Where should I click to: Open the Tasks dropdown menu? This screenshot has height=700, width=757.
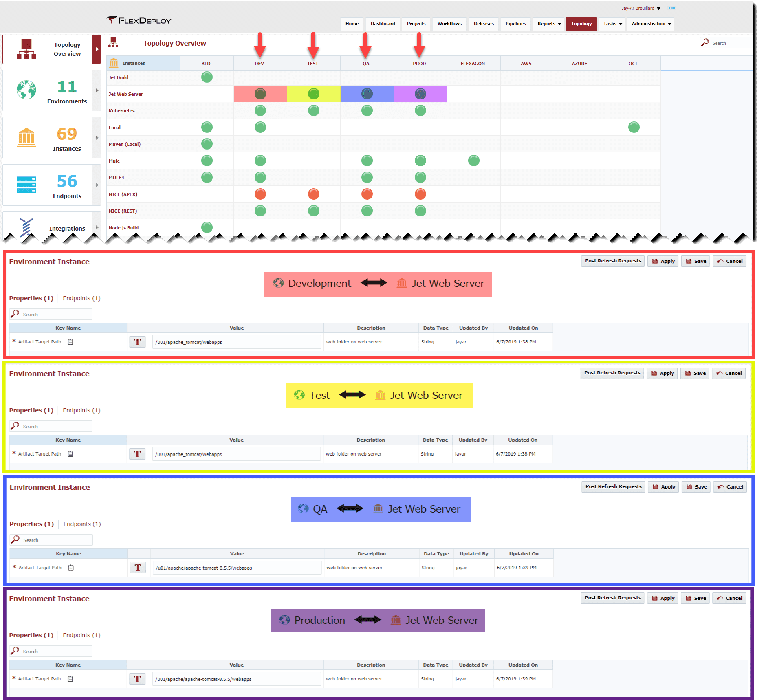point(612,24)
